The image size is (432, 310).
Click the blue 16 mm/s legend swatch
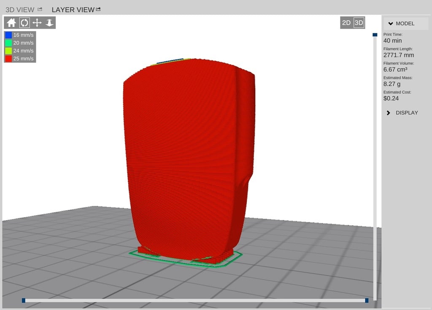tap(8, 35)
